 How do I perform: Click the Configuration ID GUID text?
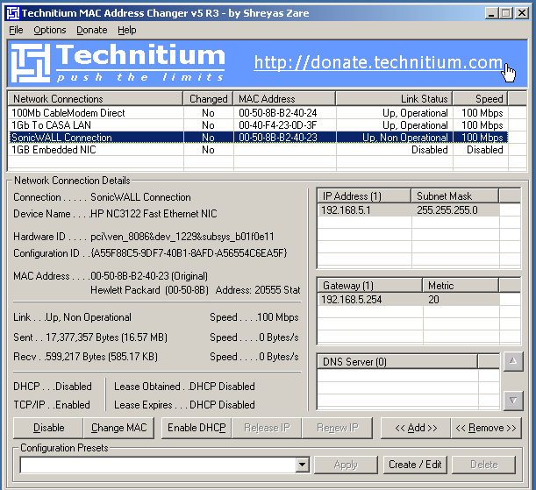(x=189, y=253)
